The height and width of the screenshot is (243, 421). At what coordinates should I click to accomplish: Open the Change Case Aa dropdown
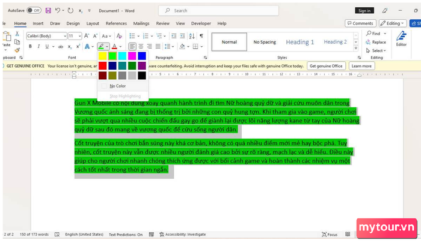106,36
